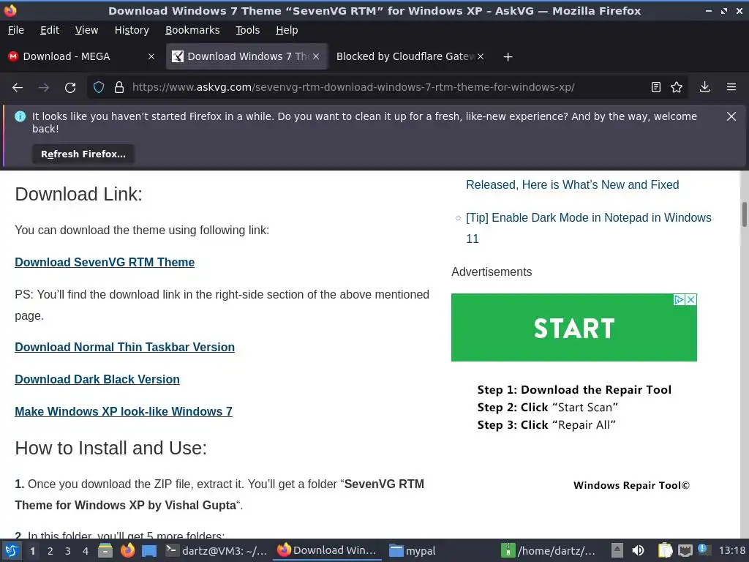Close the Download - MEGA tab
Image resolution: width=749 pixels, height=562 pixels.
click(151, 56)
